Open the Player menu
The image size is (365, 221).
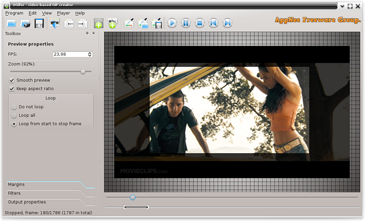[x=63, y=13]
